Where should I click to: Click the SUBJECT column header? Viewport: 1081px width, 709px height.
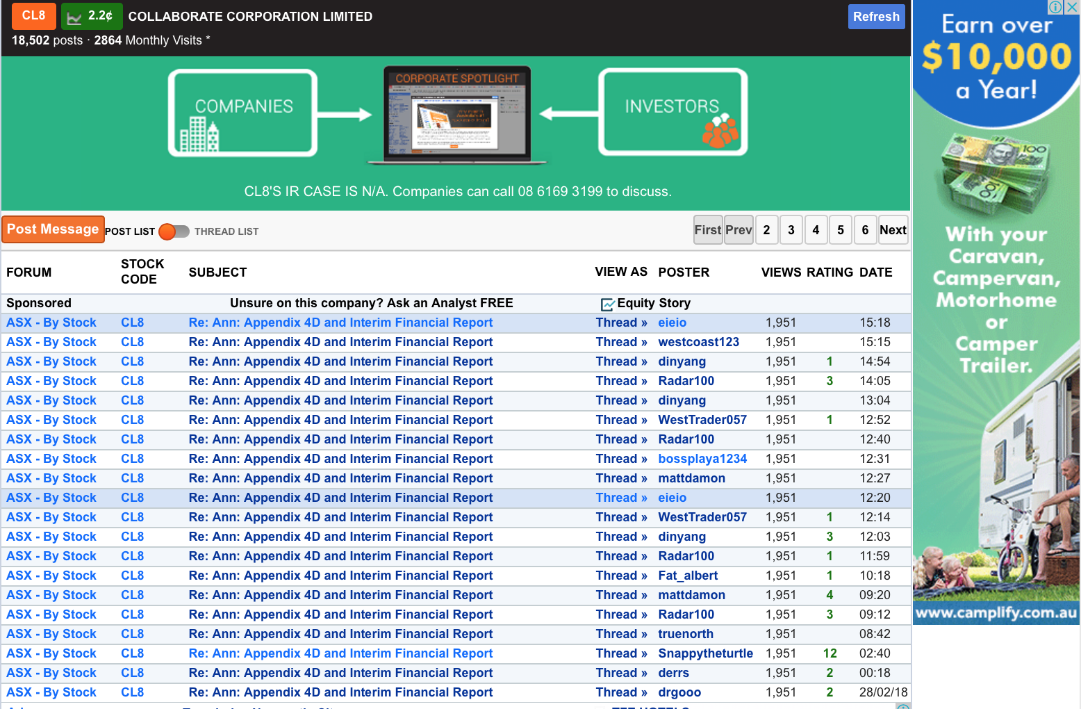(217, 272)
